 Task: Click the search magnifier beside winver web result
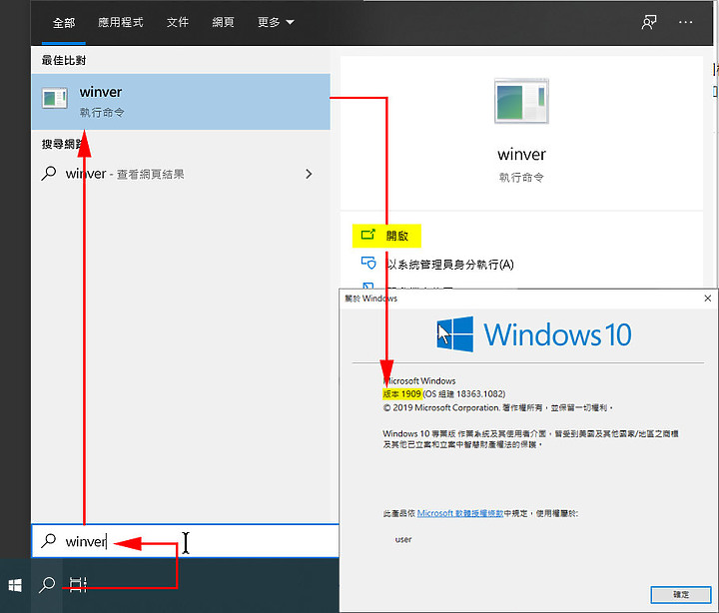(x=49, y=174)
